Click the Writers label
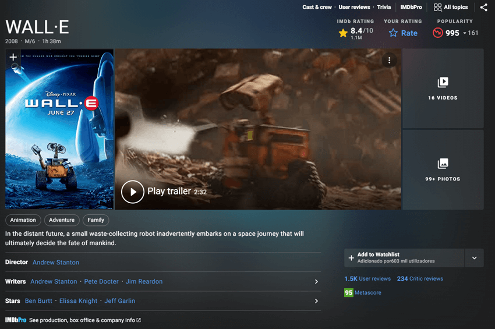The height and width of the screenshot is (329, 495). pyautogui.click(x=16, y=281)
